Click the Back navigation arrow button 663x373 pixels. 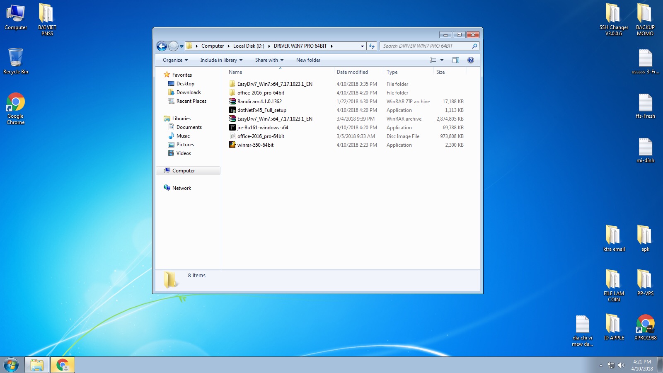point(162,46)
